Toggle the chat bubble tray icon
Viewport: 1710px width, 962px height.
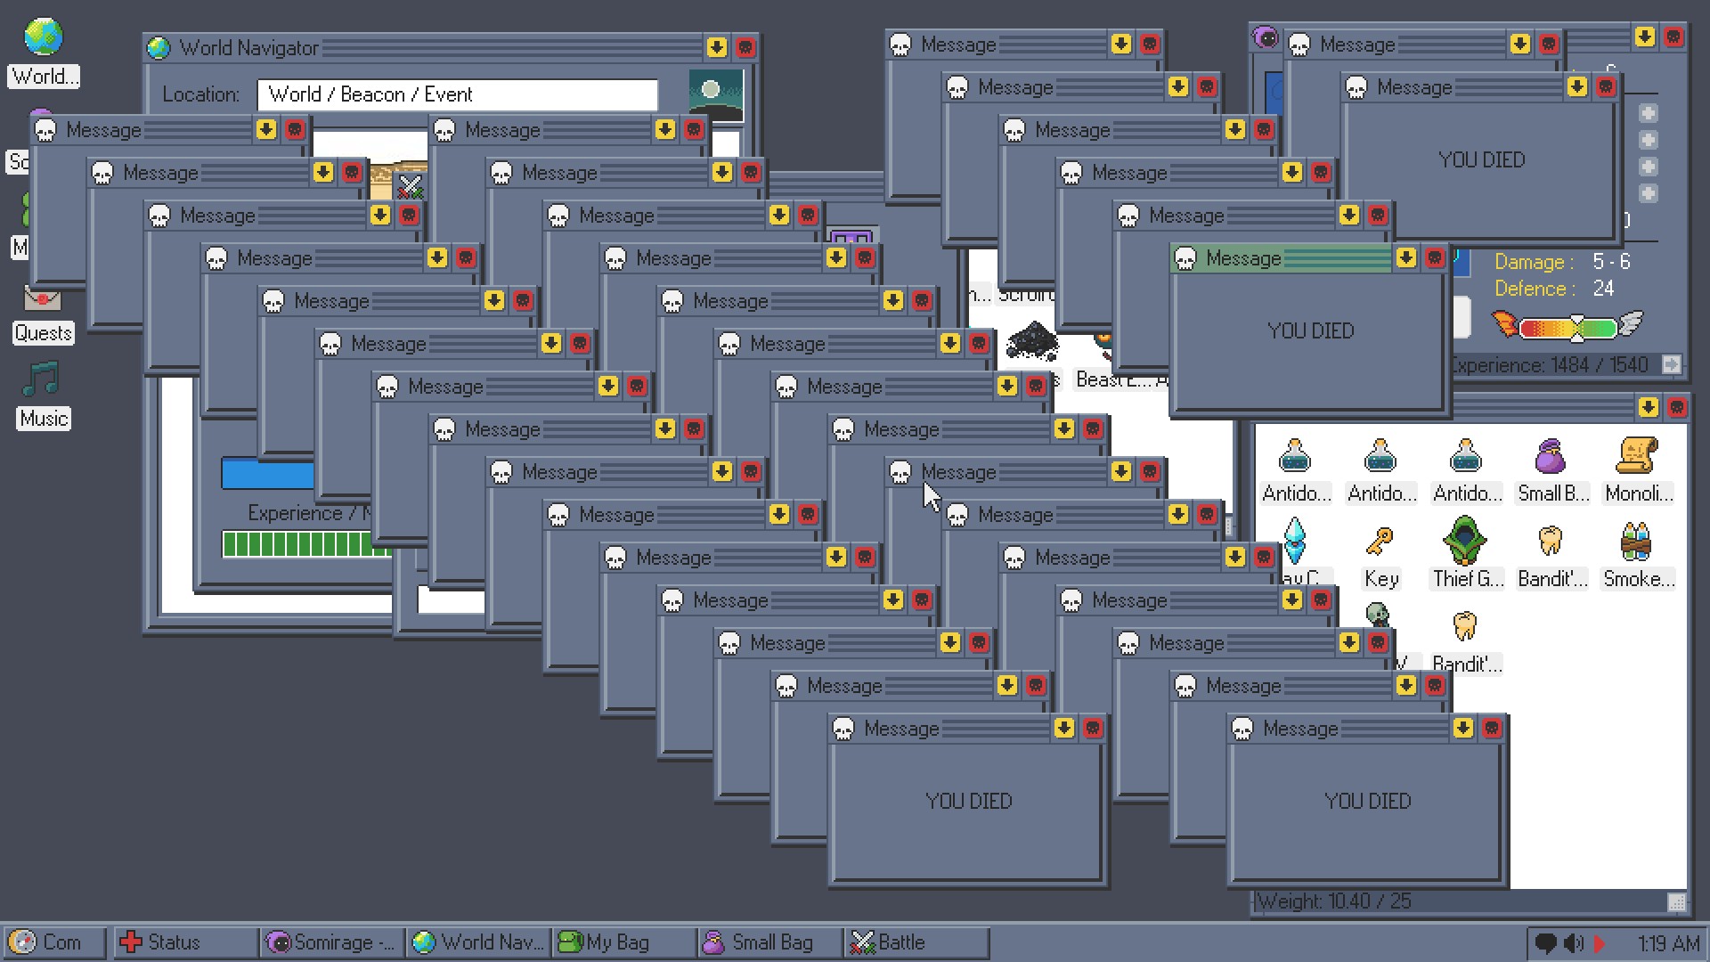[x=1546, y=942]
